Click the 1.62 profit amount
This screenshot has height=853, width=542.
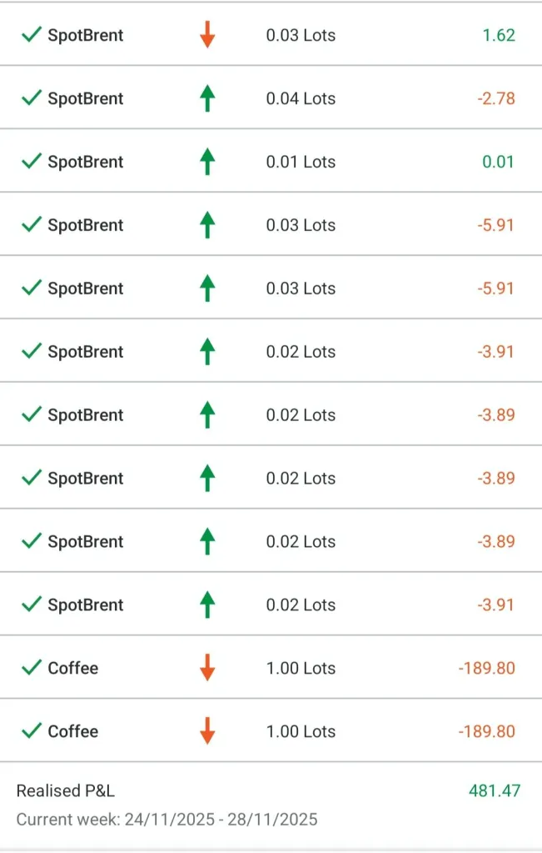pos(499,35)
